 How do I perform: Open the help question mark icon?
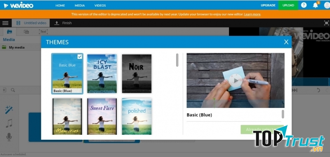(x=304, y=5)
